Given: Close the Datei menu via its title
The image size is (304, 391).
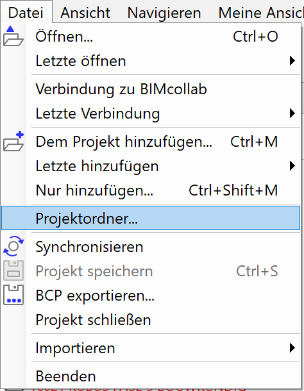Looking at the screenshot, I should click(x=26, y=12).
